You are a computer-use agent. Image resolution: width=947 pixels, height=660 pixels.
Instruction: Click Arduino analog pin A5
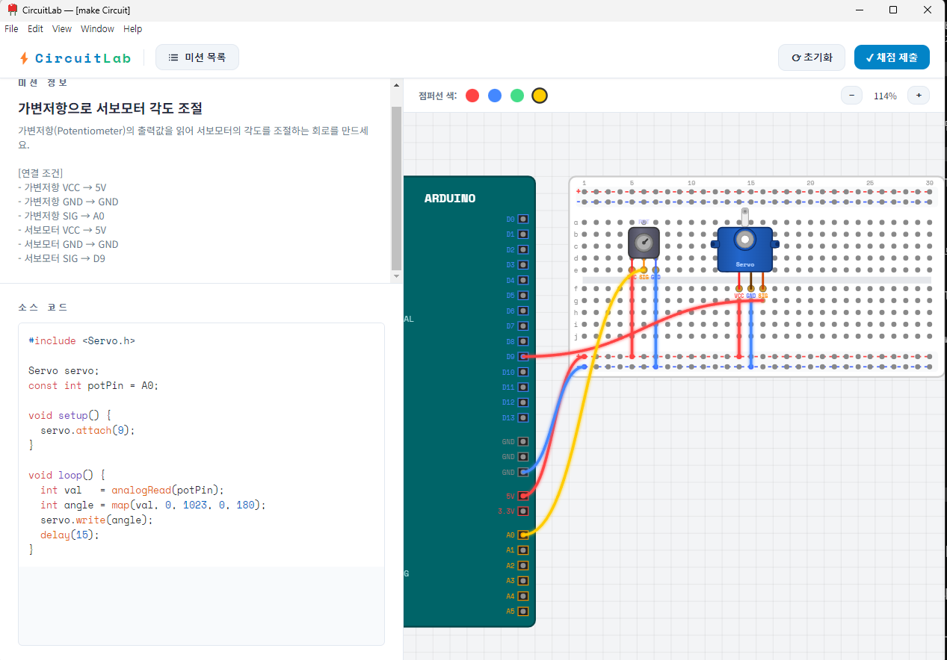pyautogui.click(x=523, y=611)
